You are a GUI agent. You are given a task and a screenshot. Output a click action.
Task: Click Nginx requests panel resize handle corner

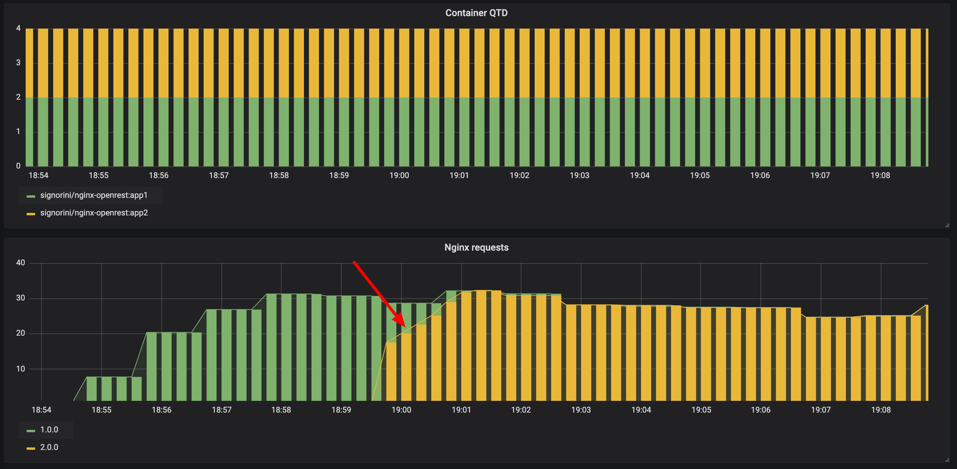click(x=947, y=460)
